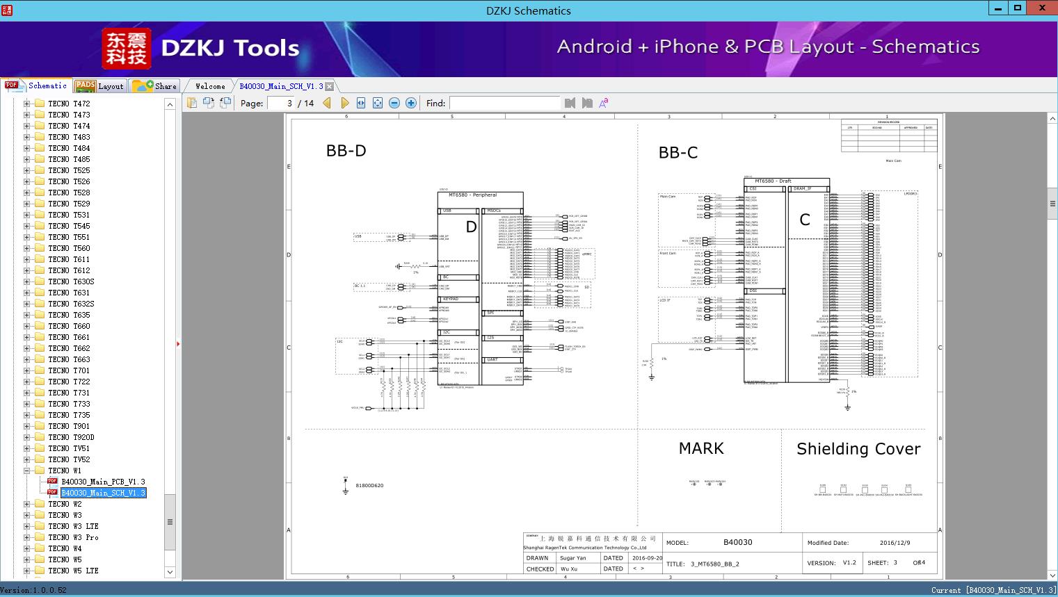
Task: Rotate the page clockwise
Action: point(225,103)
